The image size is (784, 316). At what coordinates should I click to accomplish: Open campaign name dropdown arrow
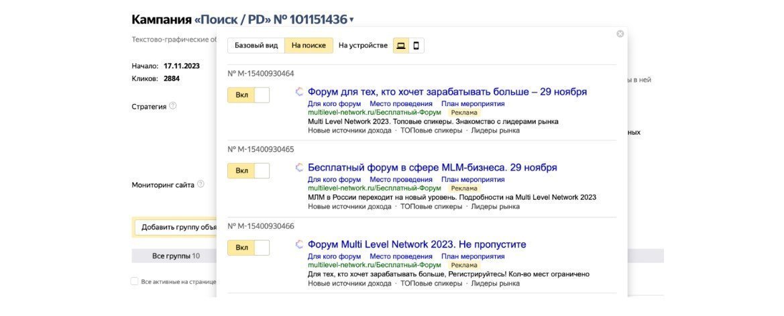(352, 20)
